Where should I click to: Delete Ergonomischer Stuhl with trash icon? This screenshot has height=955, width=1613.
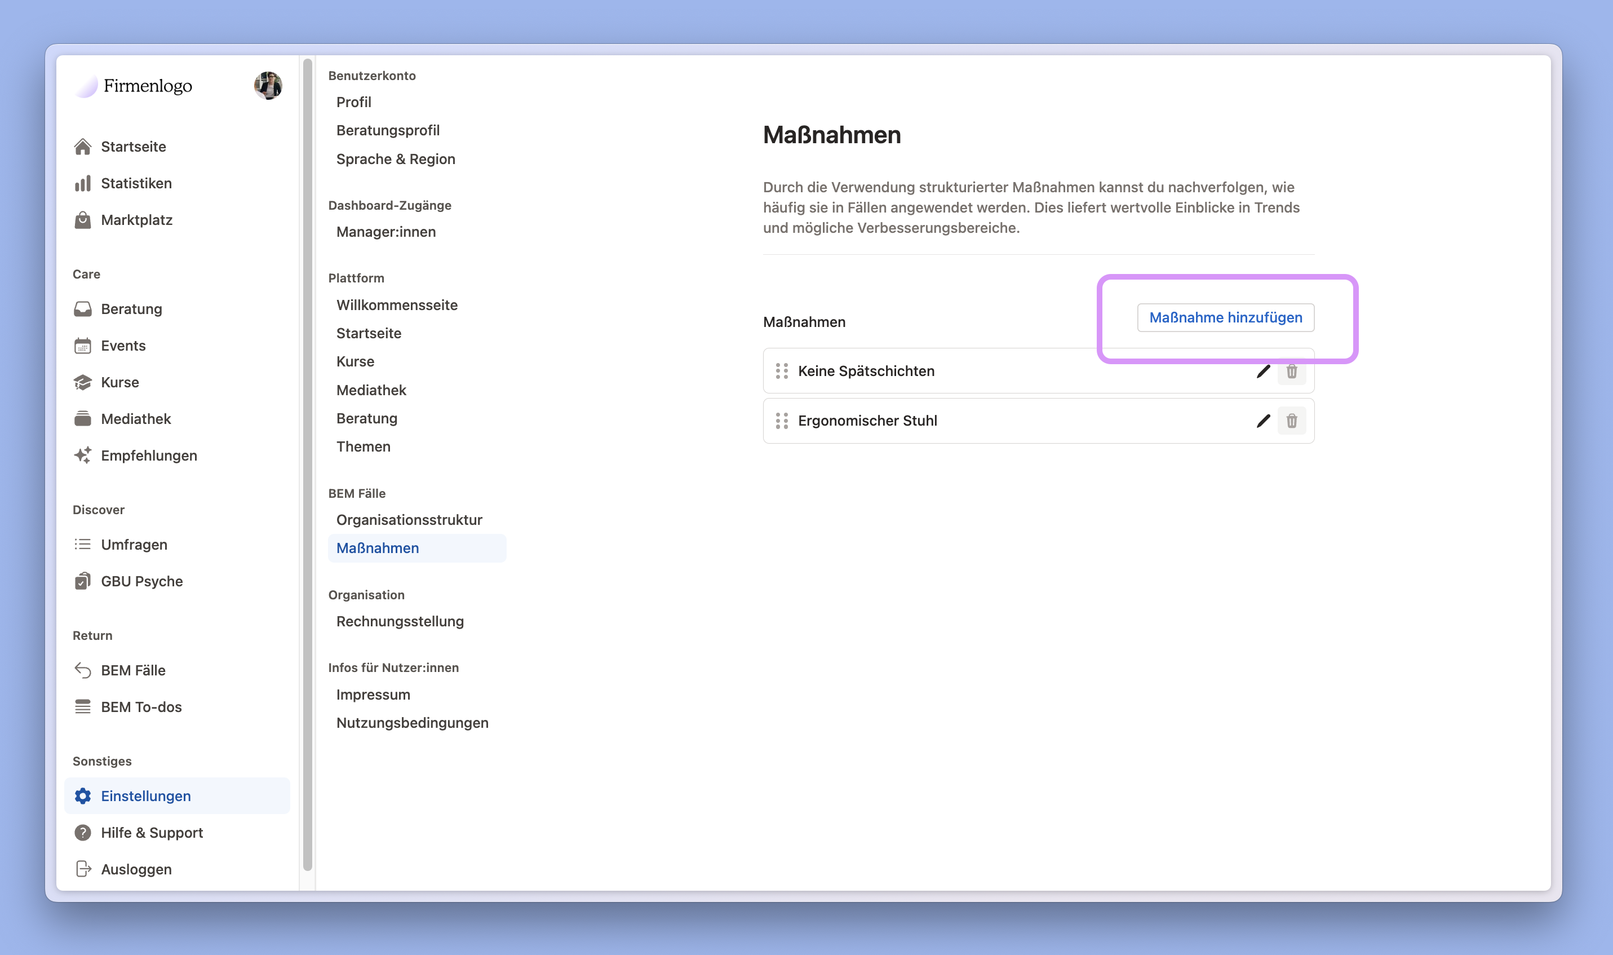1291,421
